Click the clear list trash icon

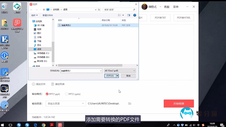53,84
